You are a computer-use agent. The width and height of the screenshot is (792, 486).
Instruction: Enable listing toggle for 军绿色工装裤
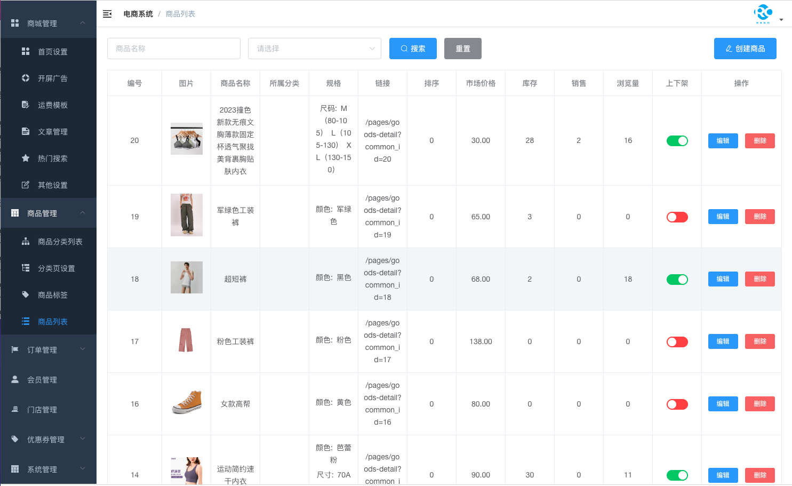tap(677, 217)
